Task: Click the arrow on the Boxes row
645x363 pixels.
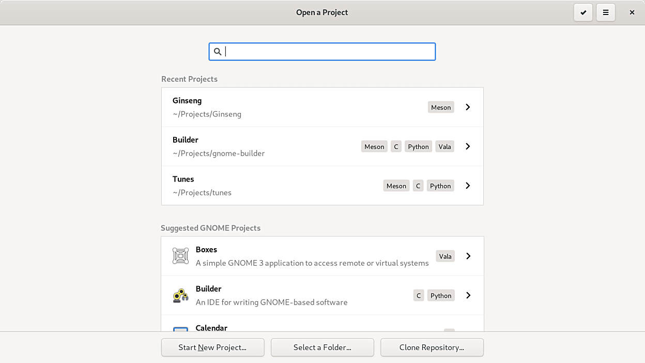Action: [x=468, y=256]
